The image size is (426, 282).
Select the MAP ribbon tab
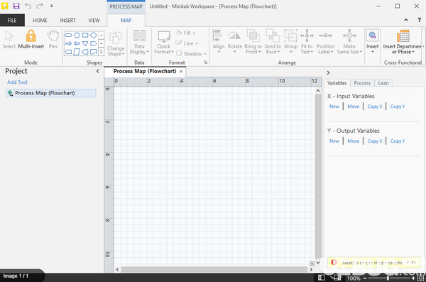coord(126,21)
